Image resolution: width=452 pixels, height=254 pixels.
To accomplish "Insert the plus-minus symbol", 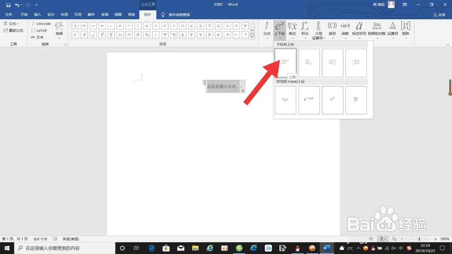I will [x=75, y=26].
